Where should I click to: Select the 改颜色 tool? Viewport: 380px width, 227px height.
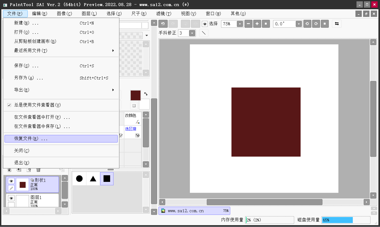pos(133,119)
